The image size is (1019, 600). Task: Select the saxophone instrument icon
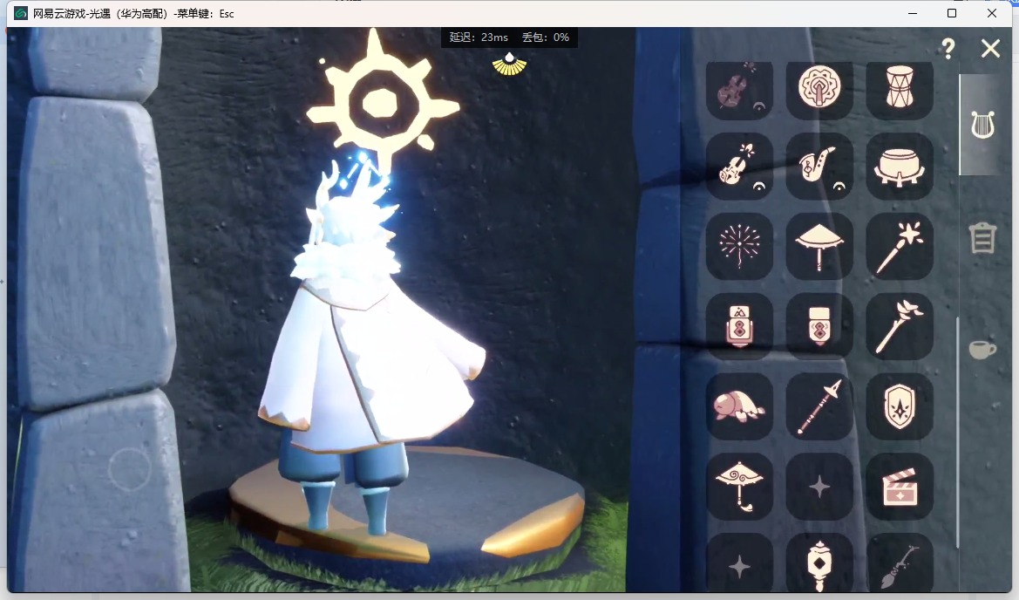[819, 166]
